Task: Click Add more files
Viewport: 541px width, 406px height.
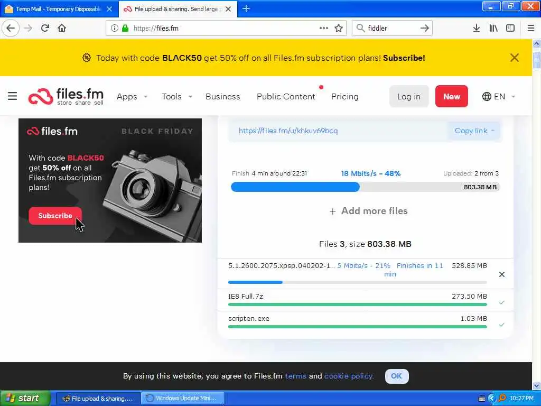Action: (375, 211)
